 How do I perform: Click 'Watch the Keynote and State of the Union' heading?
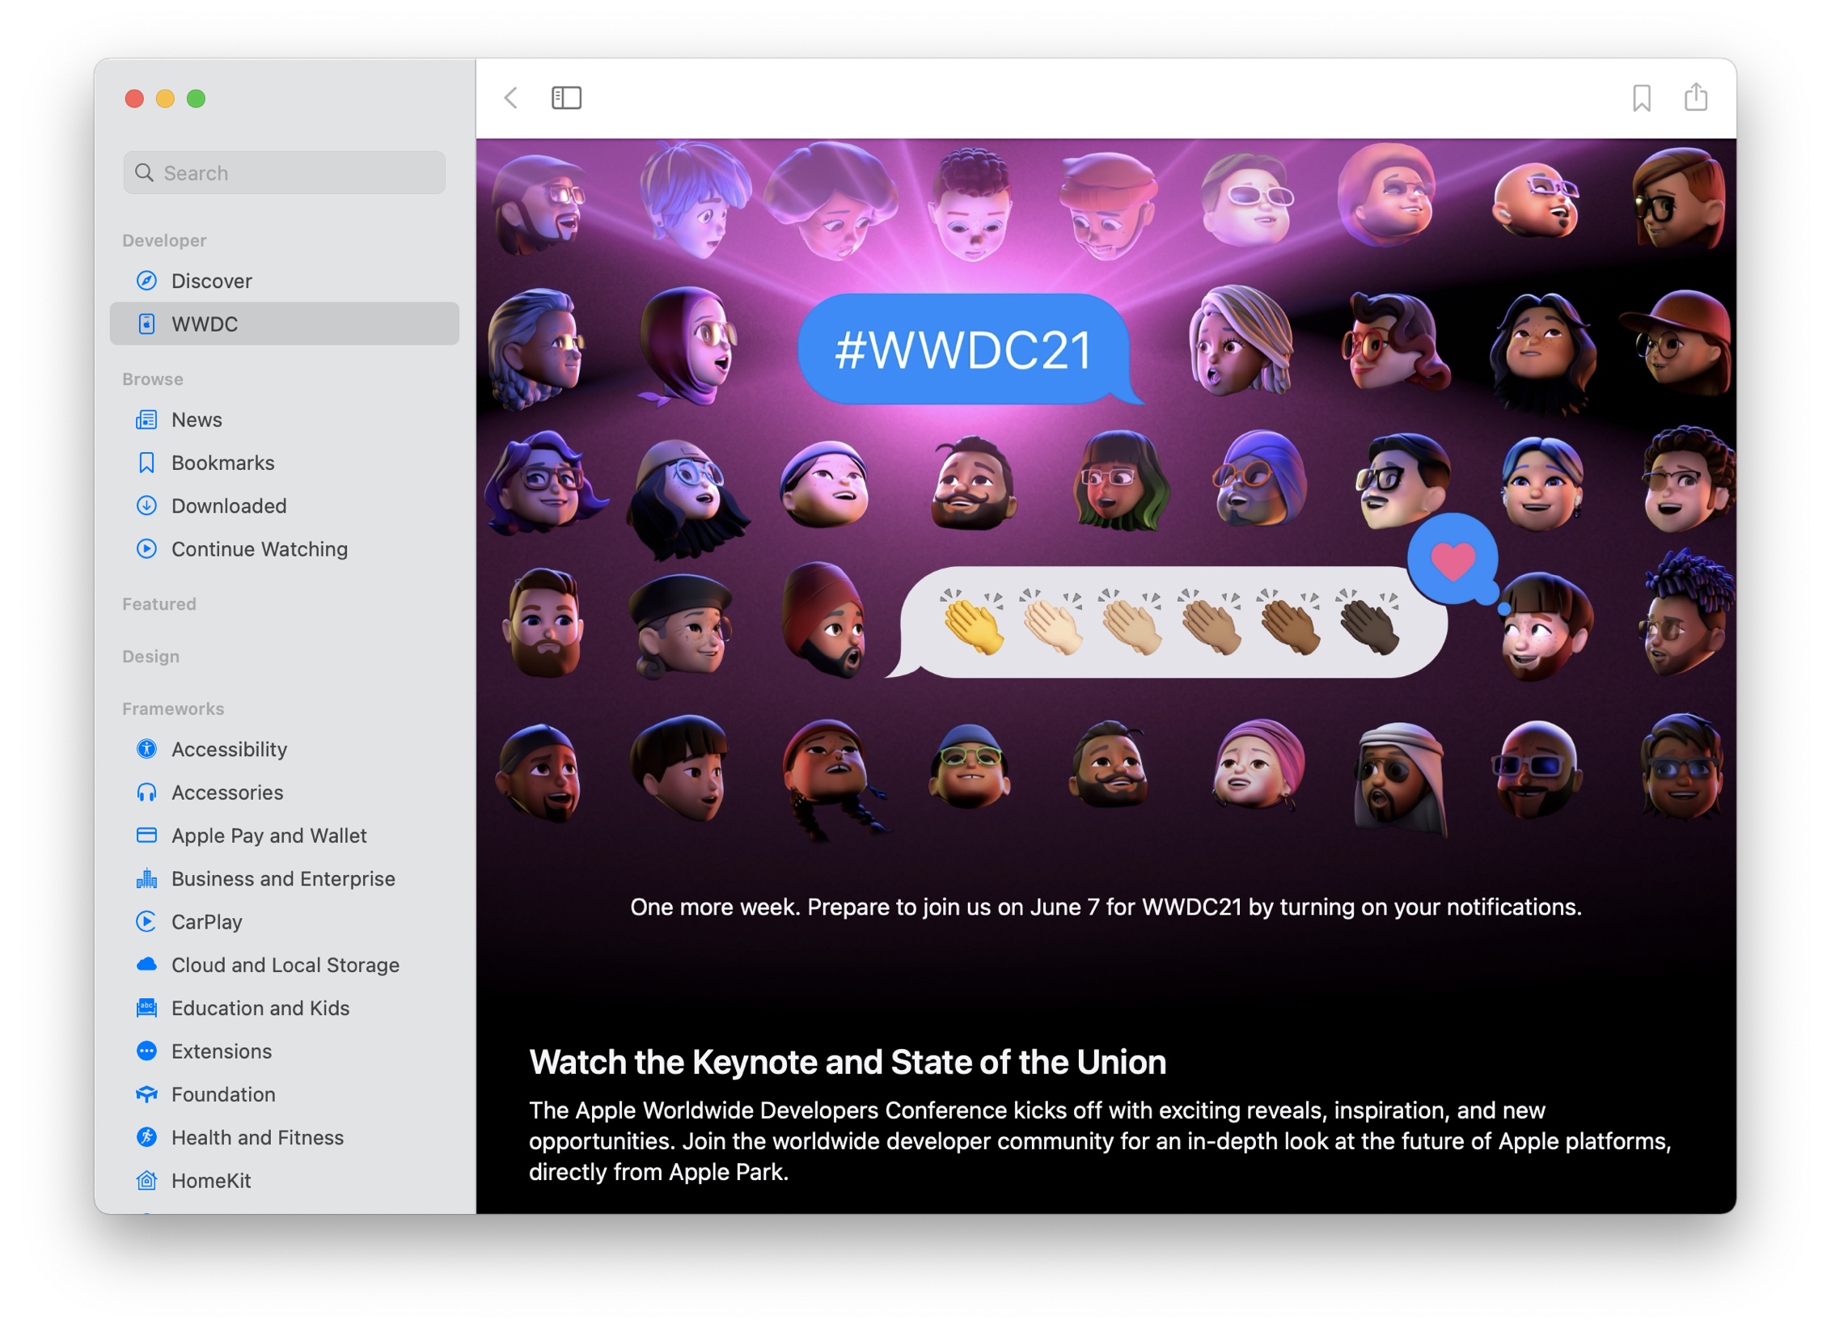coord(848,1062)
